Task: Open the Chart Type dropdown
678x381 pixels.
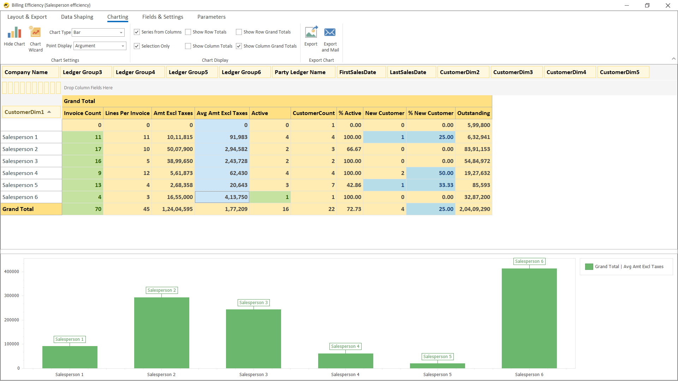Action: [121, 32]
